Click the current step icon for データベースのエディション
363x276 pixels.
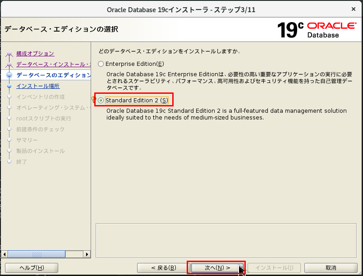click(x=9, y=75)
